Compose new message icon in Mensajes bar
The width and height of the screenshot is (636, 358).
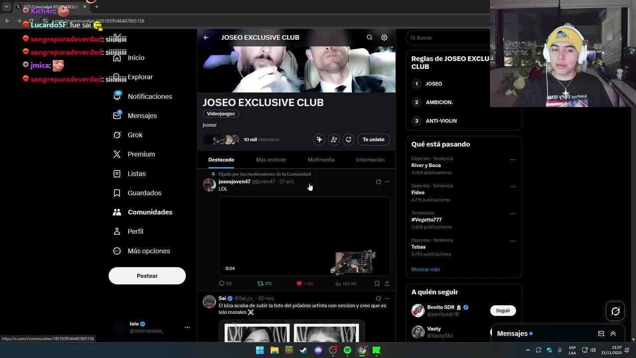click(601, 334)
